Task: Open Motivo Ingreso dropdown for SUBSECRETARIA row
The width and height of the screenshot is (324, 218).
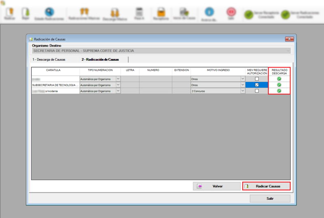Action: [243, 85]
